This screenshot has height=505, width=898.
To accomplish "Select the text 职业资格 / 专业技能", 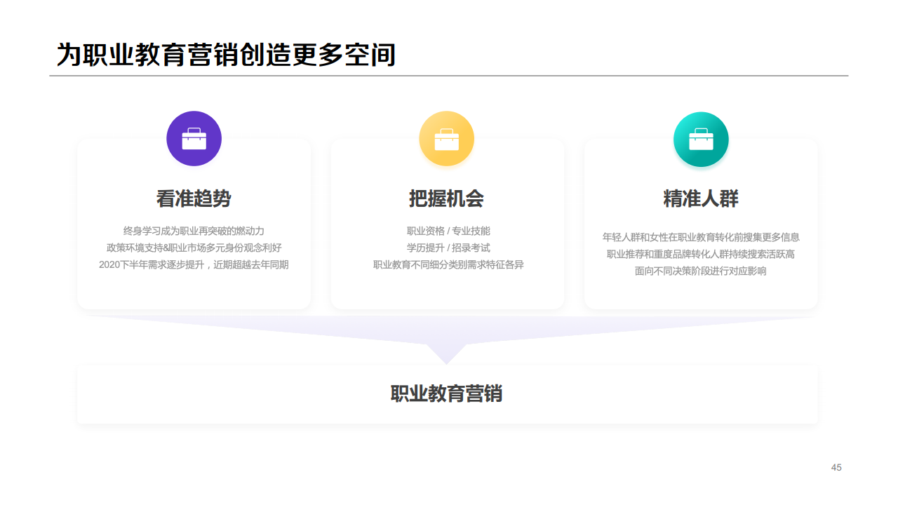I will [447, 229].
